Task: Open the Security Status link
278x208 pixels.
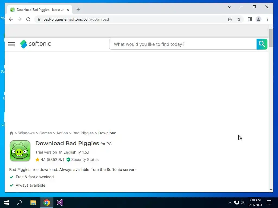Action: [x=85, y=160]
